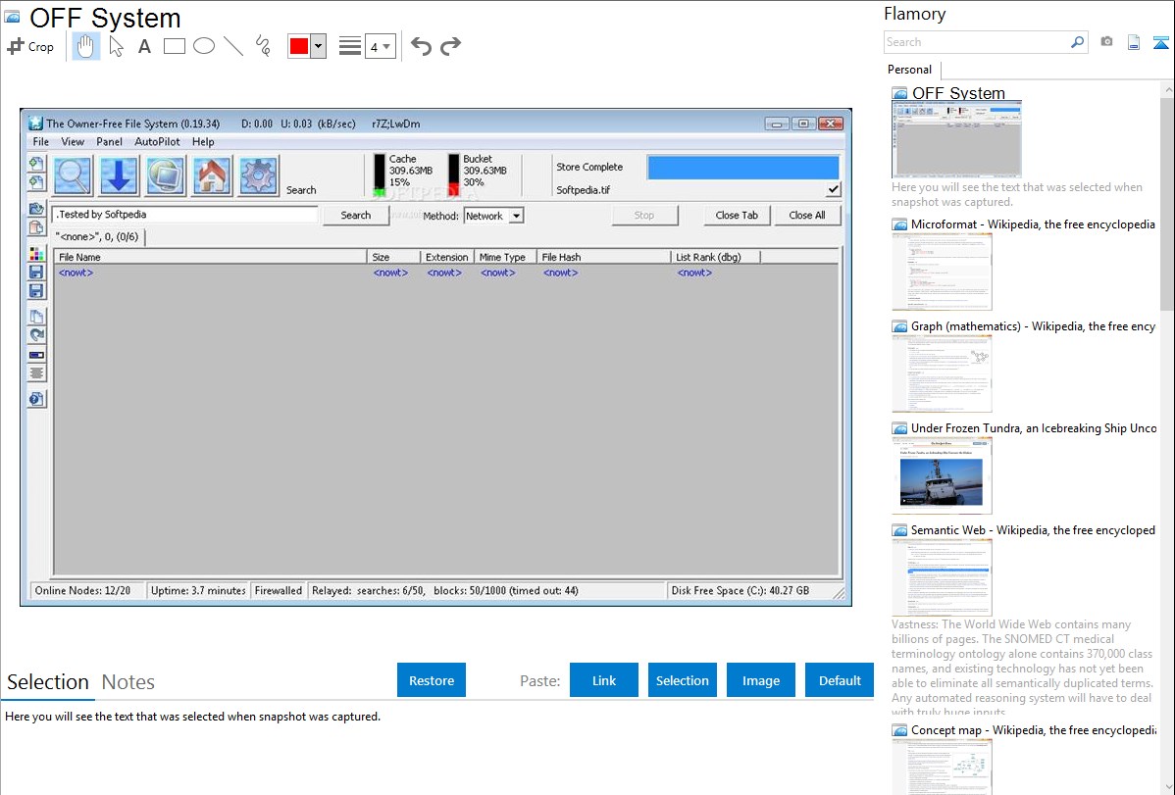This screenshot has height=795, width=1175.
Task: Switch to the Notes tab
Action: 128,682
